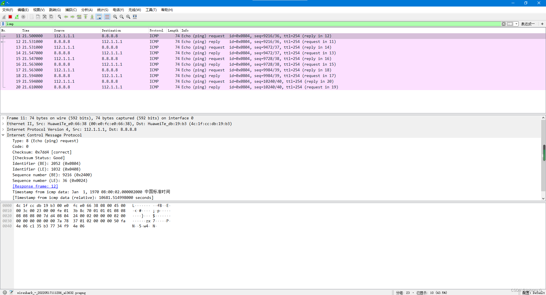Click the 配置: Default profile label
Screen dimensions: 546x295
tap(533, 292)
